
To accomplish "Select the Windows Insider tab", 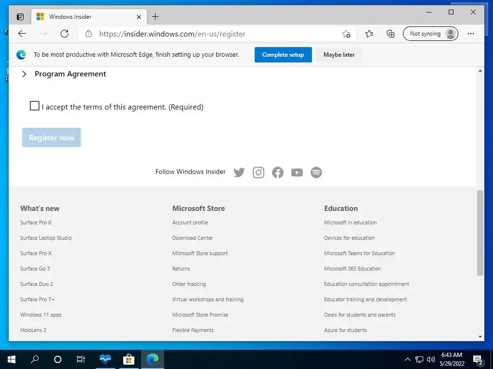I will pyautogui.click(x=89, y=17).
